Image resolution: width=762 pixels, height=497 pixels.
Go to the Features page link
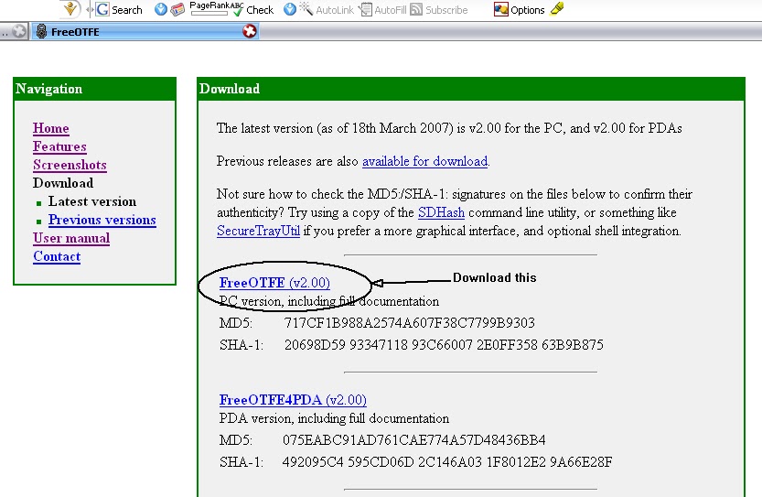[x=59, y=147]
